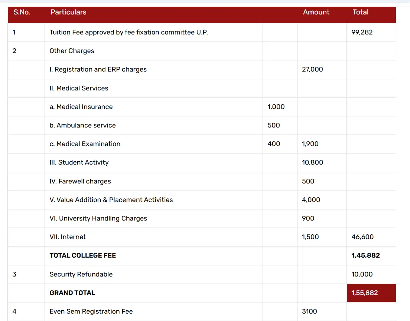Click University Handling Charges label

coord(98,218)
